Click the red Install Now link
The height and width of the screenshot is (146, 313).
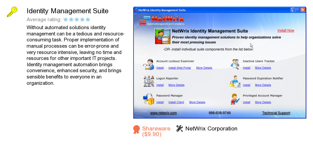pos(286,30)
